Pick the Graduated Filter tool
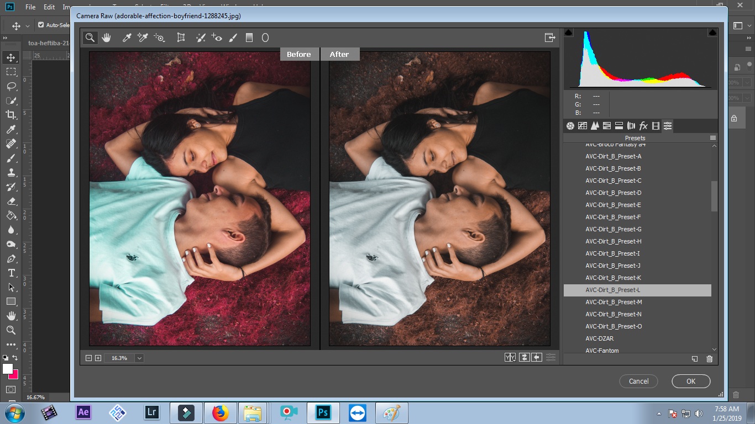The image size is (755, 424). 249,38
